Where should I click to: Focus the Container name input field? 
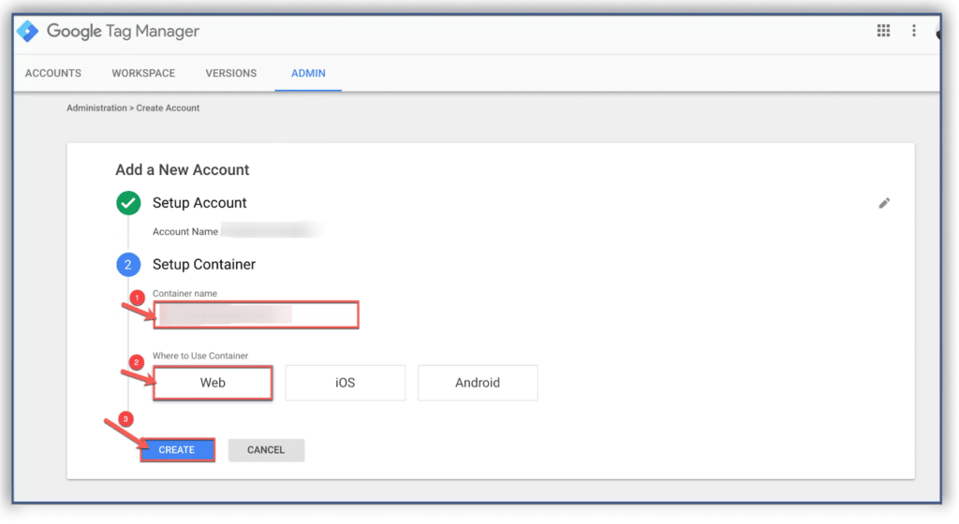coord(256,315)
